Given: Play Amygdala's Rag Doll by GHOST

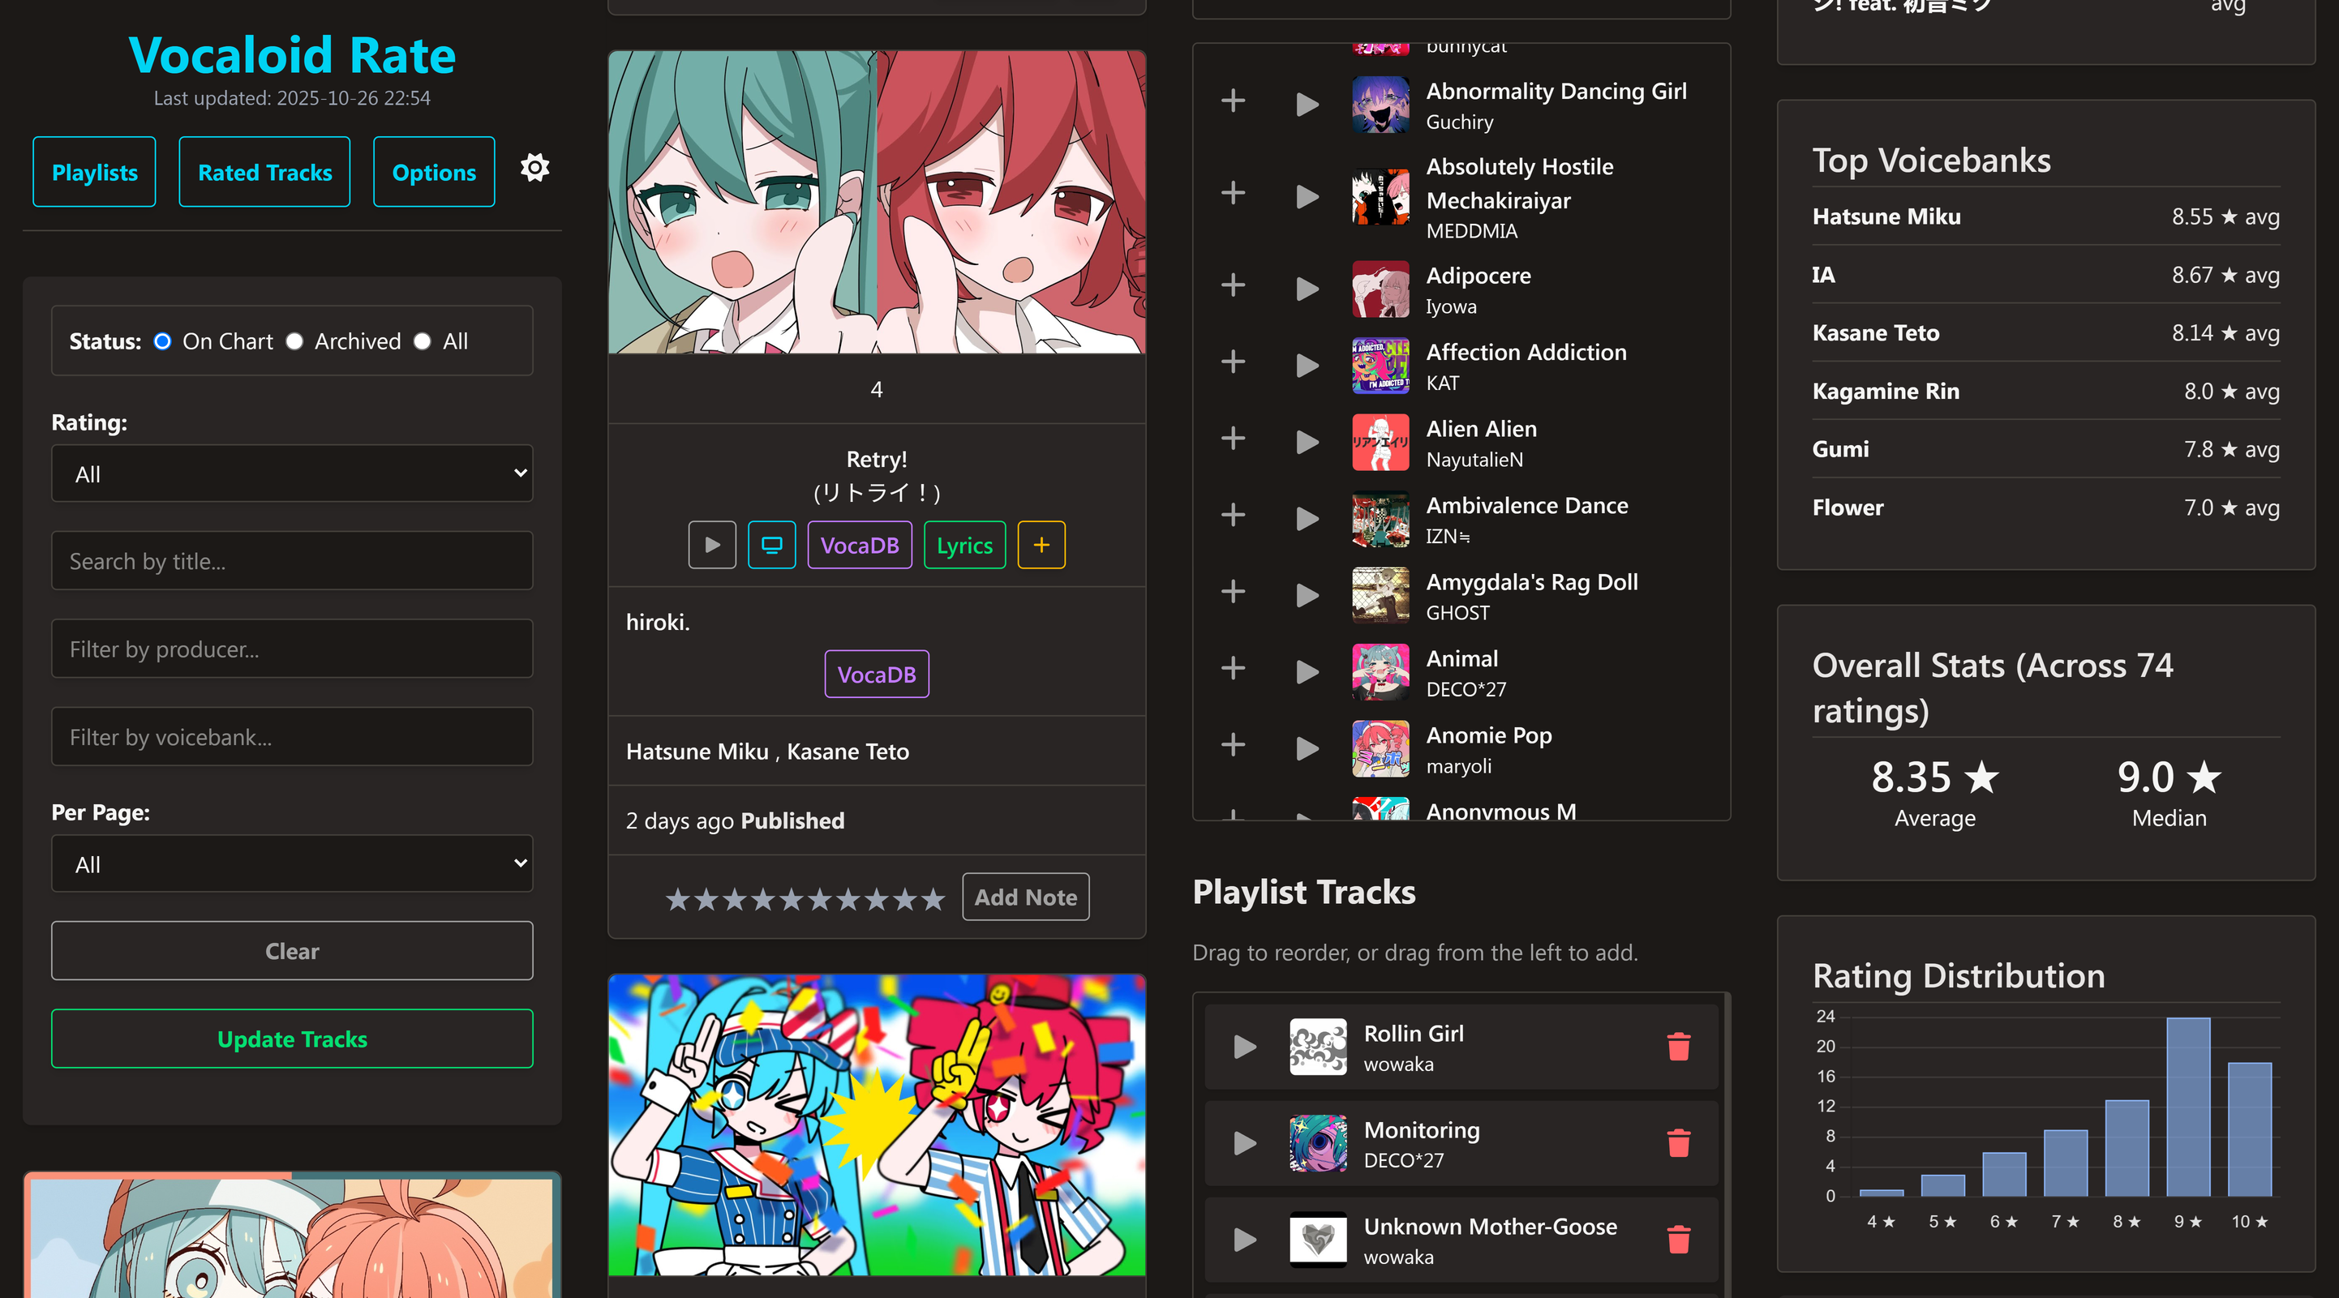Looking at the screenshot, I should point(1307,595).
